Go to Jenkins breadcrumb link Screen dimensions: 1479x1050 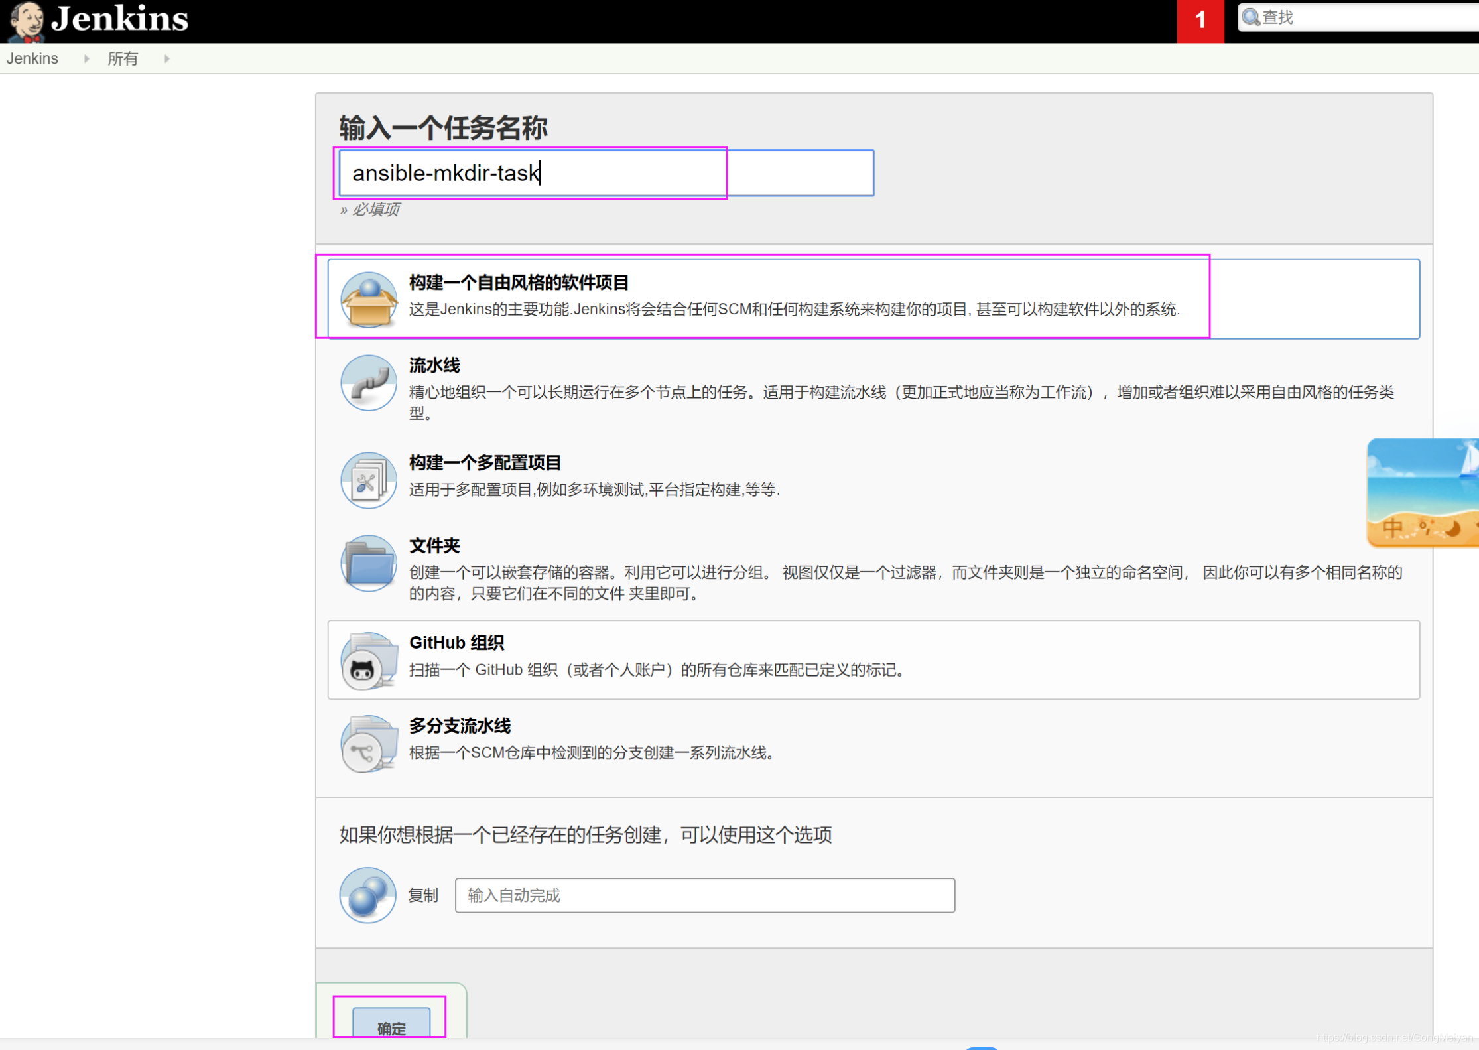[32, 58]
